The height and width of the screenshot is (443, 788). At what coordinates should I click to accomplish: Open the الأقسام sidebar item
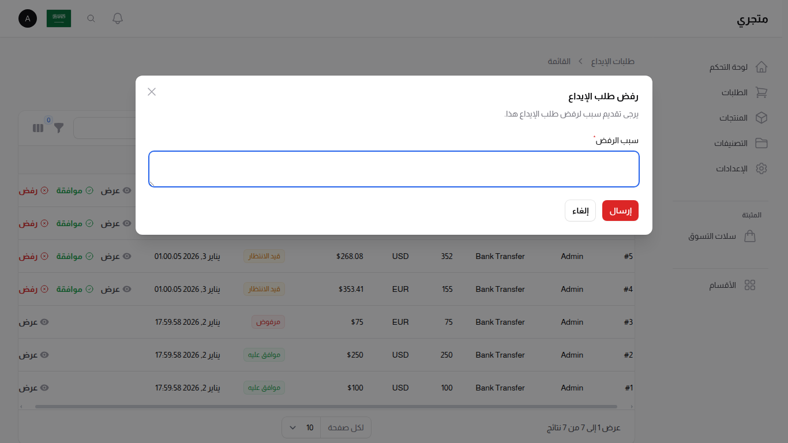[x=750, y=284]
